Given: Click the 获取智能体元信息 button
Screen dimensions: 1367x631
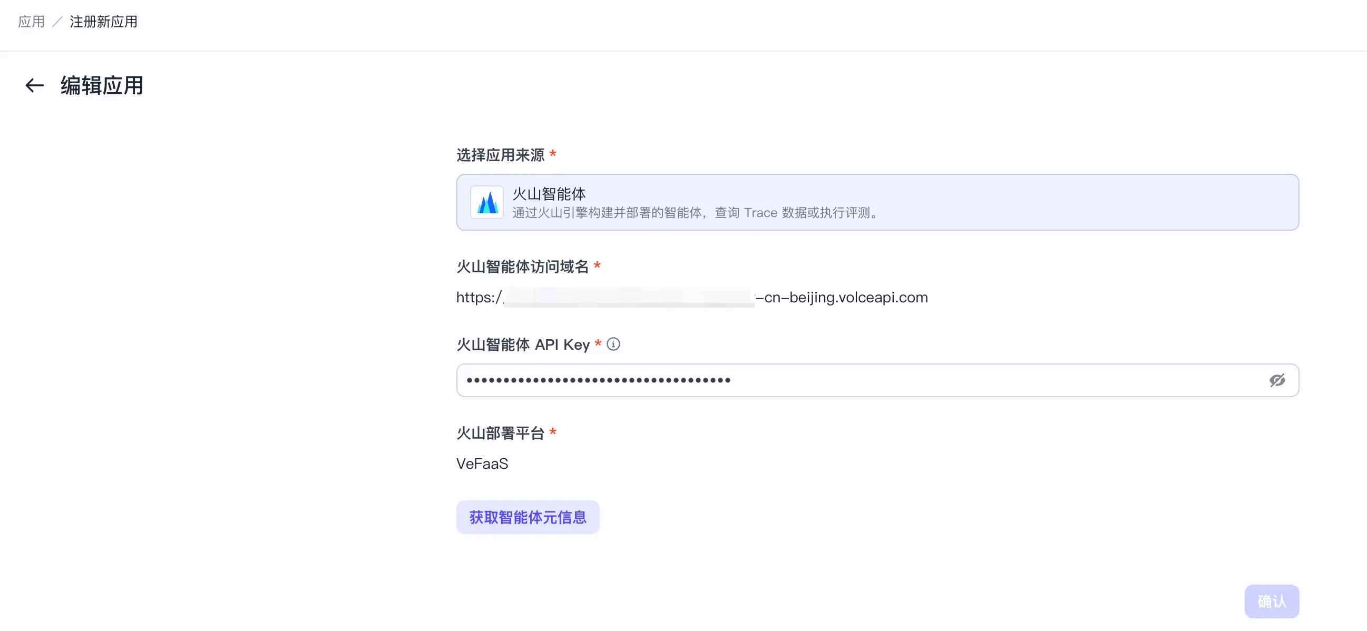Looking at the screenshot, I should 528,517.
